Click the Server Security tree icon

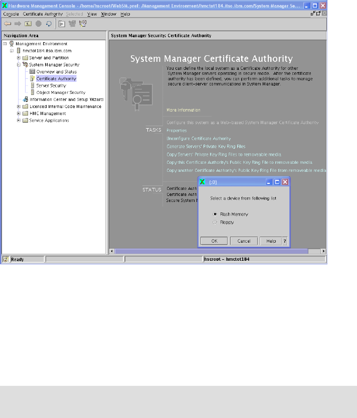tap(33, 85)
